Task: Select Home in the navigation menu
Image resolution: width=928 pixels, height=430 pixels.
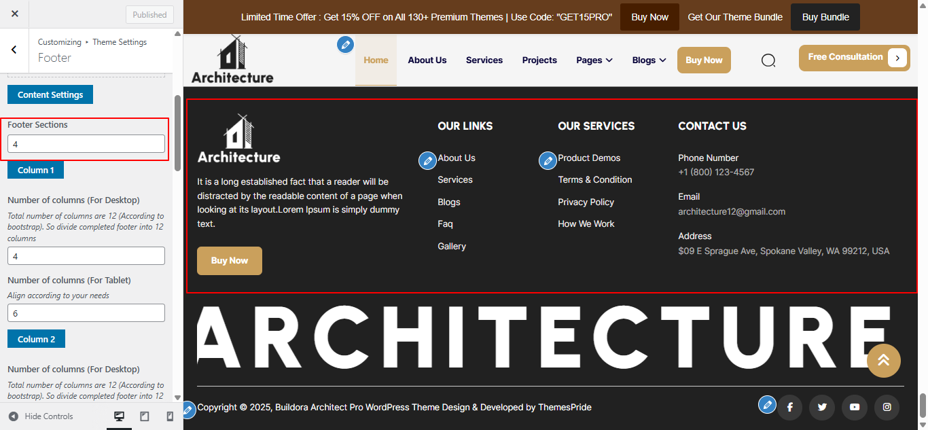Action: coord(376,60)
